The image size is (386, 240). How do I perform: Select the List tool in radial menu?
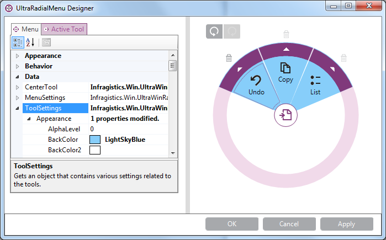point(315,85)
